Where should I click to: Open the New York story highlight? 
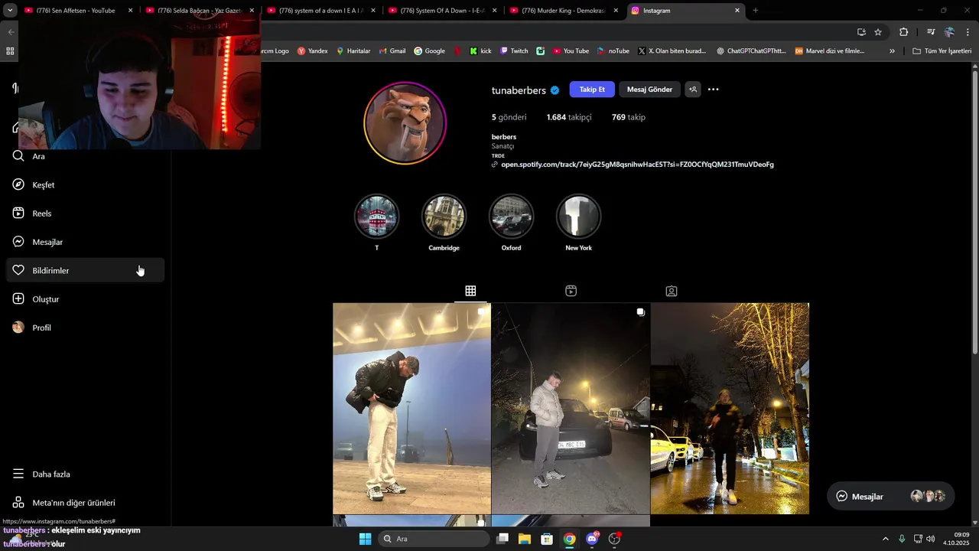point(578,217)
